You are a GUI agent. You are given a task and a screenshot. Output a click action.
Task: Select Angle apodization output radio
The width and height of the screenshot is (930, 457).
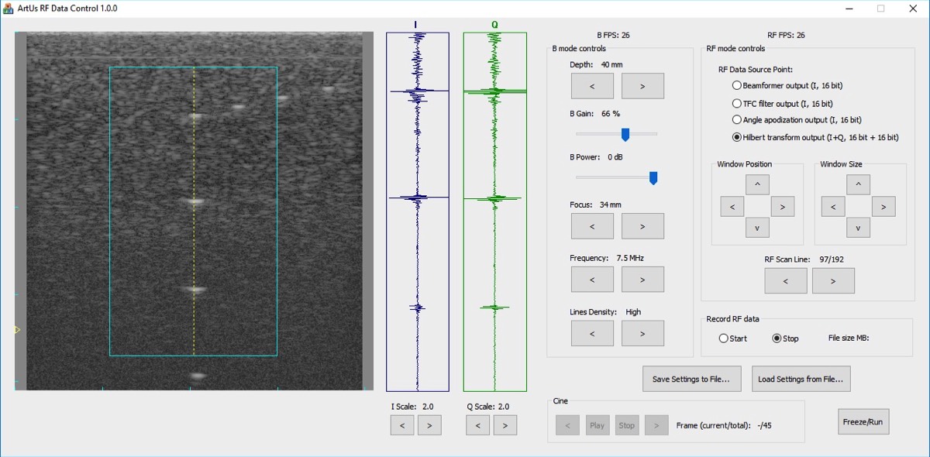[x=737, y=120]
